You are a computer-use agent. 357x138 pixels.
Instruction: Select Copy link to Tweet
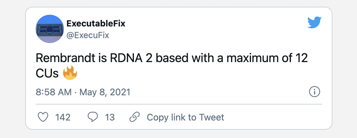coord(186,117)
